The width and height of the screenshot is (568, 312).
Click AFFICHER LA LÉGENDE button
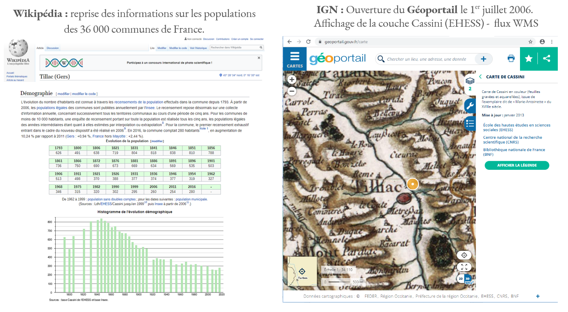click(x=517, y=165)
